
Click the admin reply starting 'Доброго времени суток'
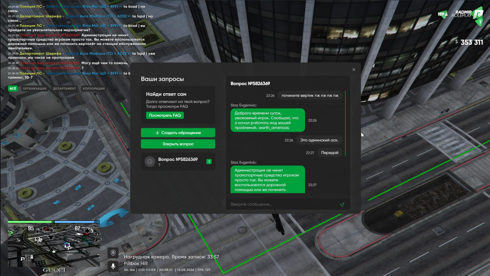[268, 120]
